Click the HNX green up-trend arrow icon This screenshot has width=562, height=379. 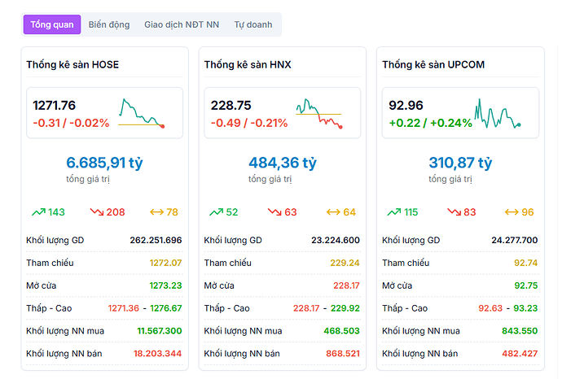[216, 212]
